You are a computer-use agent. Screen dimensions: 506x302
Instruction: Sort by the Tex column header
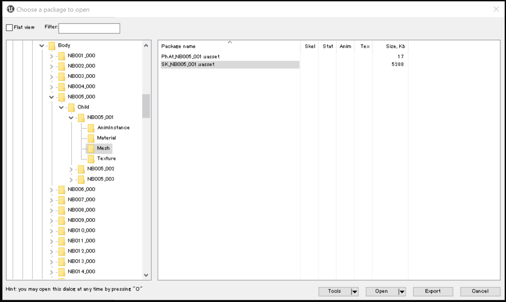[x=363, y=46]
